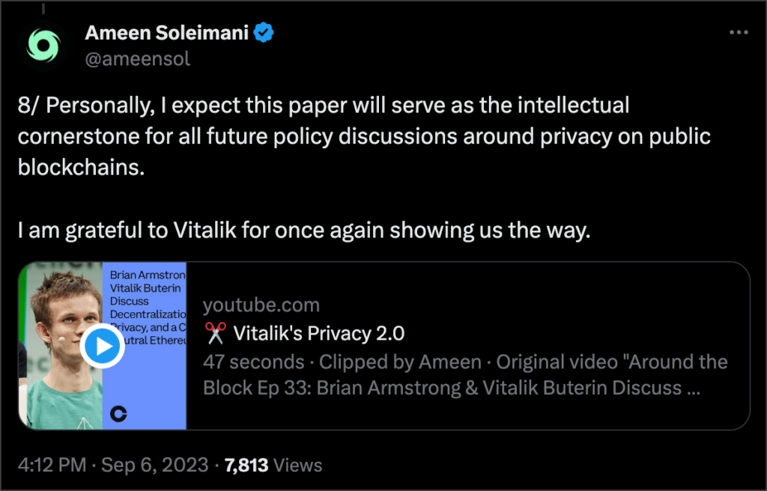Viewport: 767px width, 491px height.
Task: Open the three-dot more options menu
Action: 739,33
